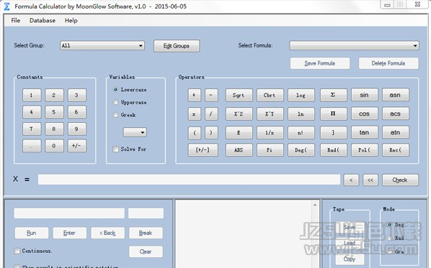Click the Rec( rectangular button
This screenshot has width=431, height=268.
(395, 150)
